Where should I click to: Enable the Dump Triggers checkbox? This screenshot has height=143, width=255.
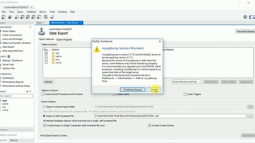tap(185, 94)
